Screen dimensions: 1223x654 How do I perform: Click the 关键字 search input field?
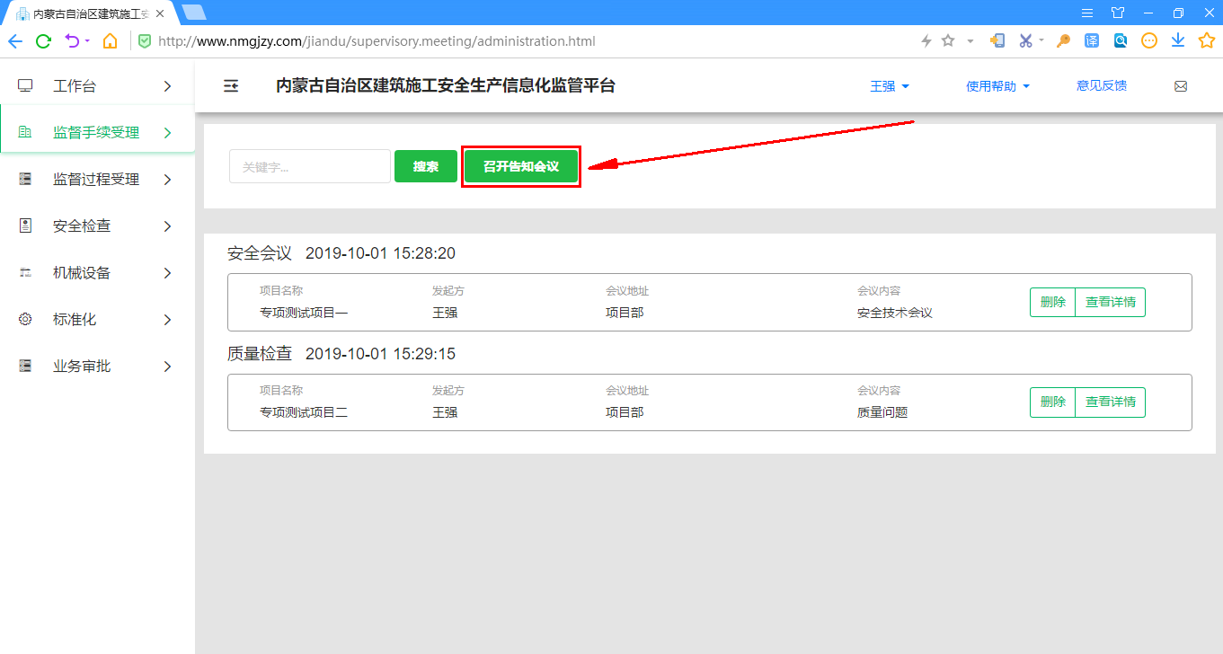(310, 166)
